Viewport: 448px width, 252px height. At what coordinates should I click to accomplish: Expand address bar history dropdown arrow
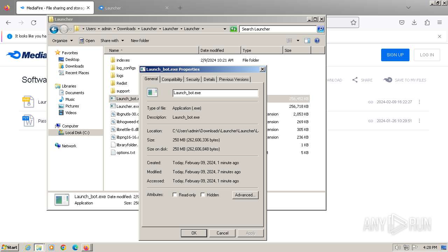coord(225,29)
